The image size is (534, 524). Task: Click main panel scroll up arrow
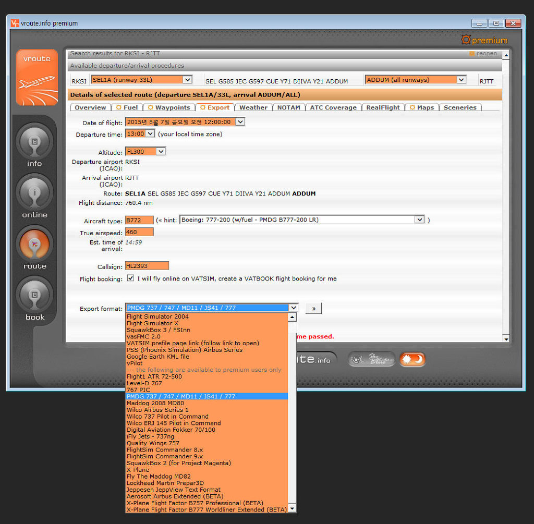506,55
